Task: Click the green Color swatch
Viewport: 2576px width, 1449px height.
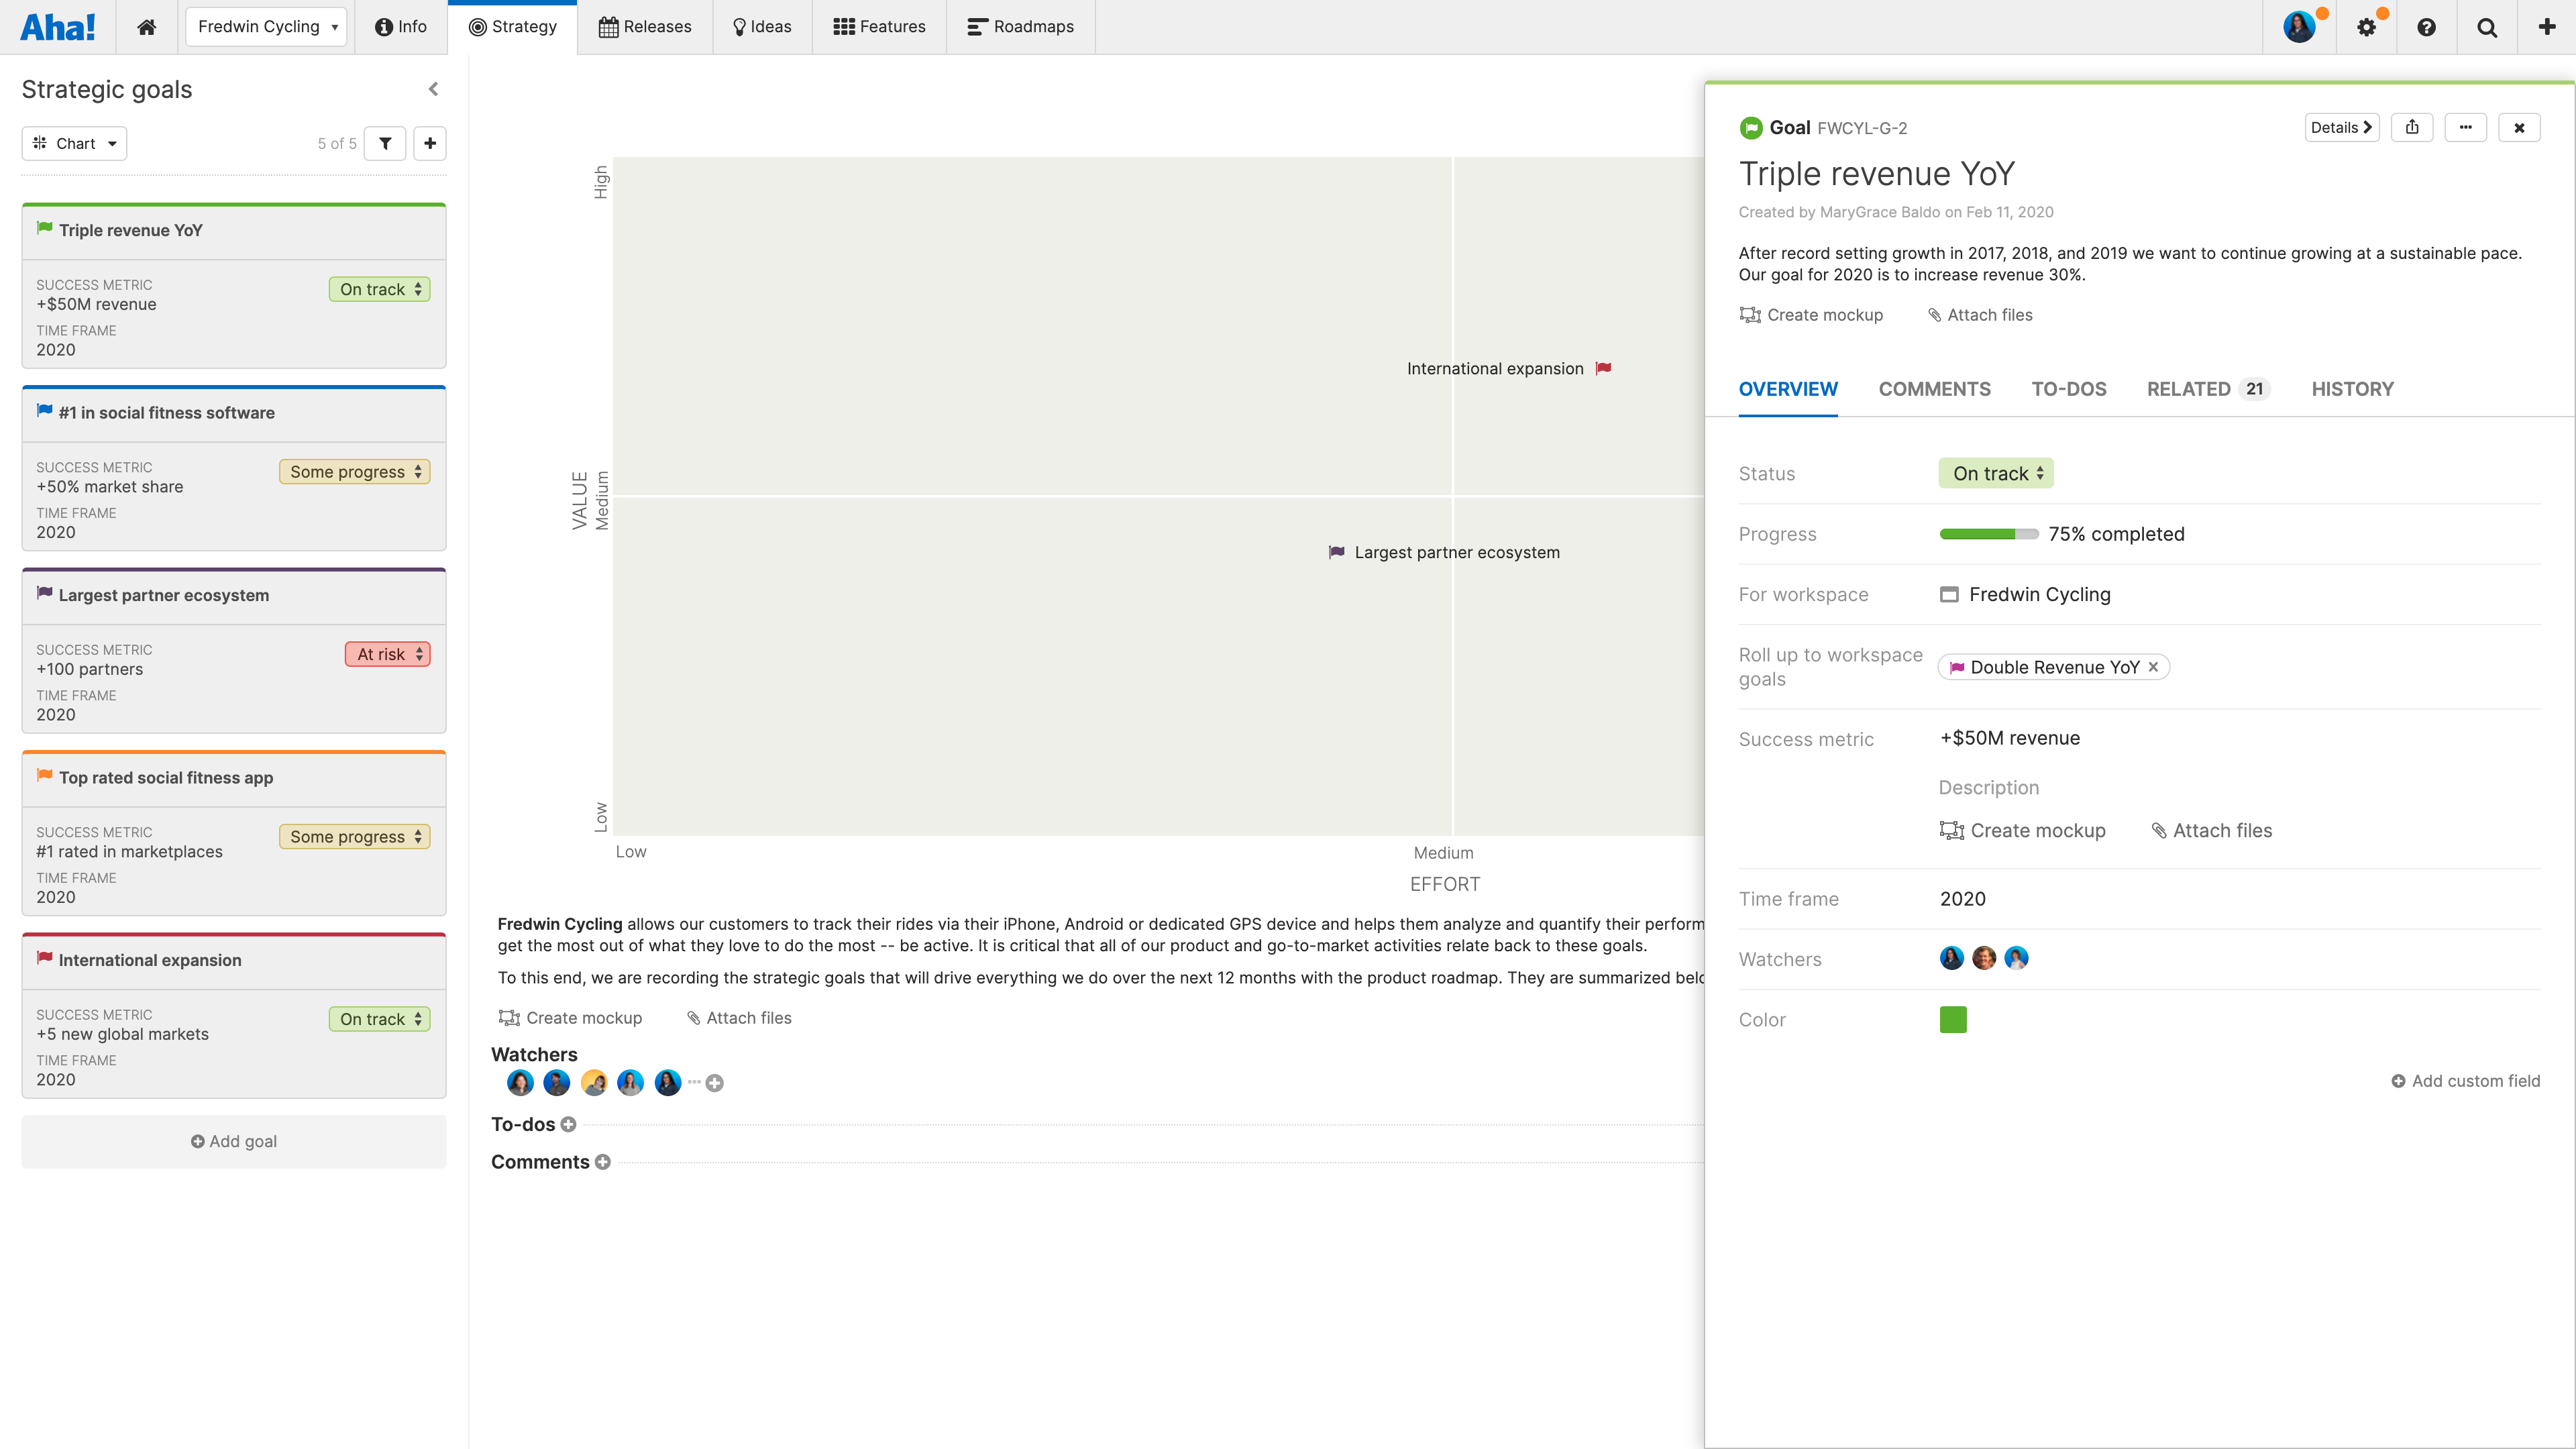Action: (x=1953, y=1019)
